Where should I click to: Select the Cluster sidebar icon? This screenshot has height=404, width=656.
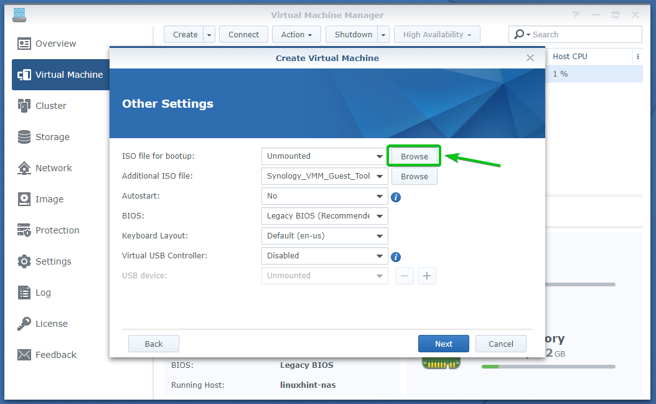point(24,106)
